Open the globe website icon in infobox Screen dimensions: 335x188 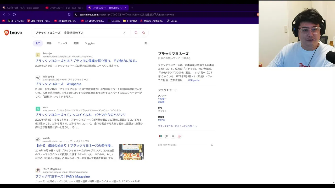173,136
